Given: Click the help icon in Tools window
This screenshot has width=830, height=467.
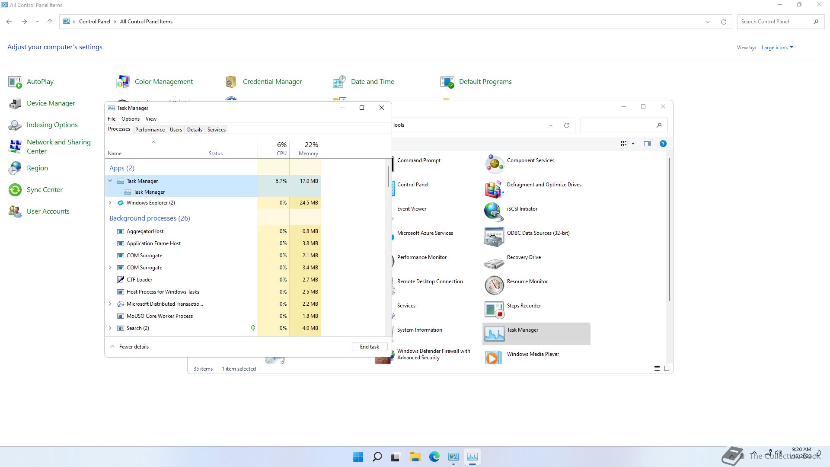Looking at the screenshot, I should 663,144.
